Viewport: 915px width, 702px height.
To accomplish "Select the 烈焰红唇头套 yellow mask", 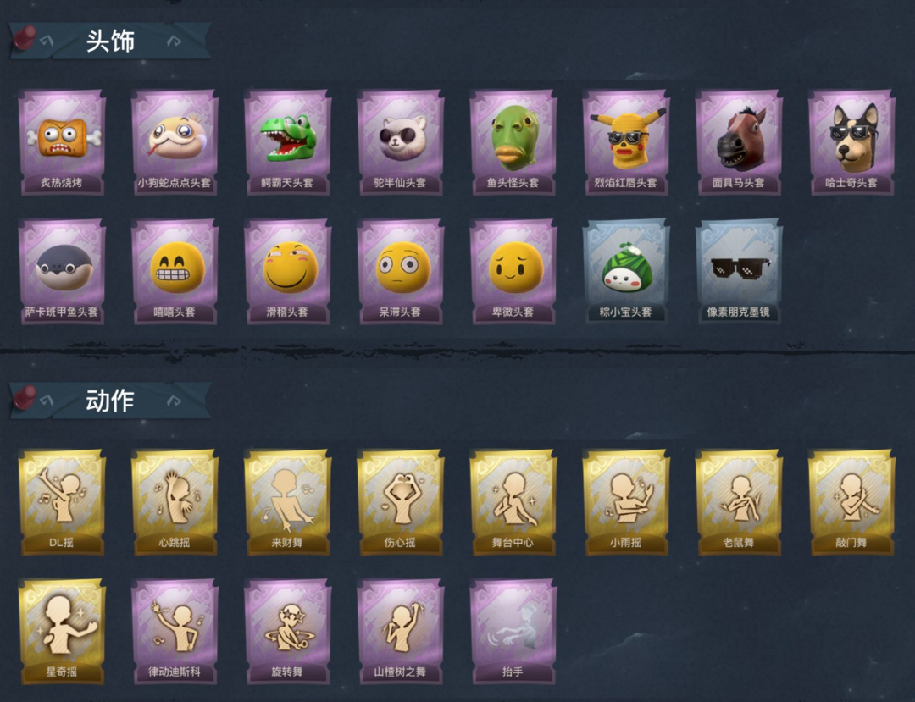I will 626,141.
